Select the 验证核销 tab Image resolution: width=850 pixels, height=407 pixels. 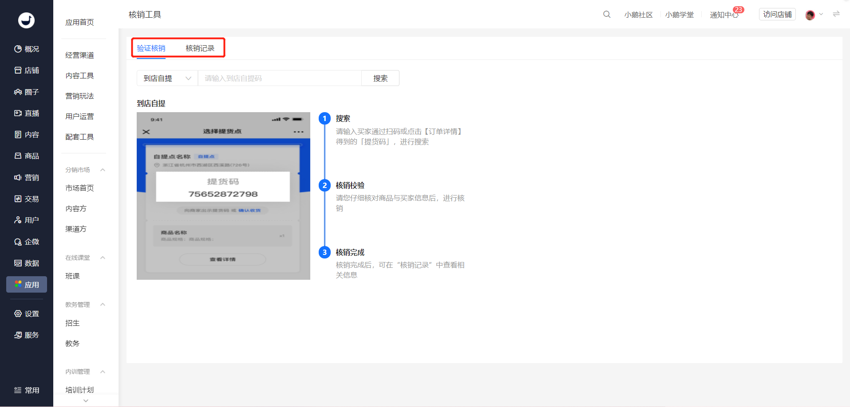pyautogui.click(x=151, y=48)
